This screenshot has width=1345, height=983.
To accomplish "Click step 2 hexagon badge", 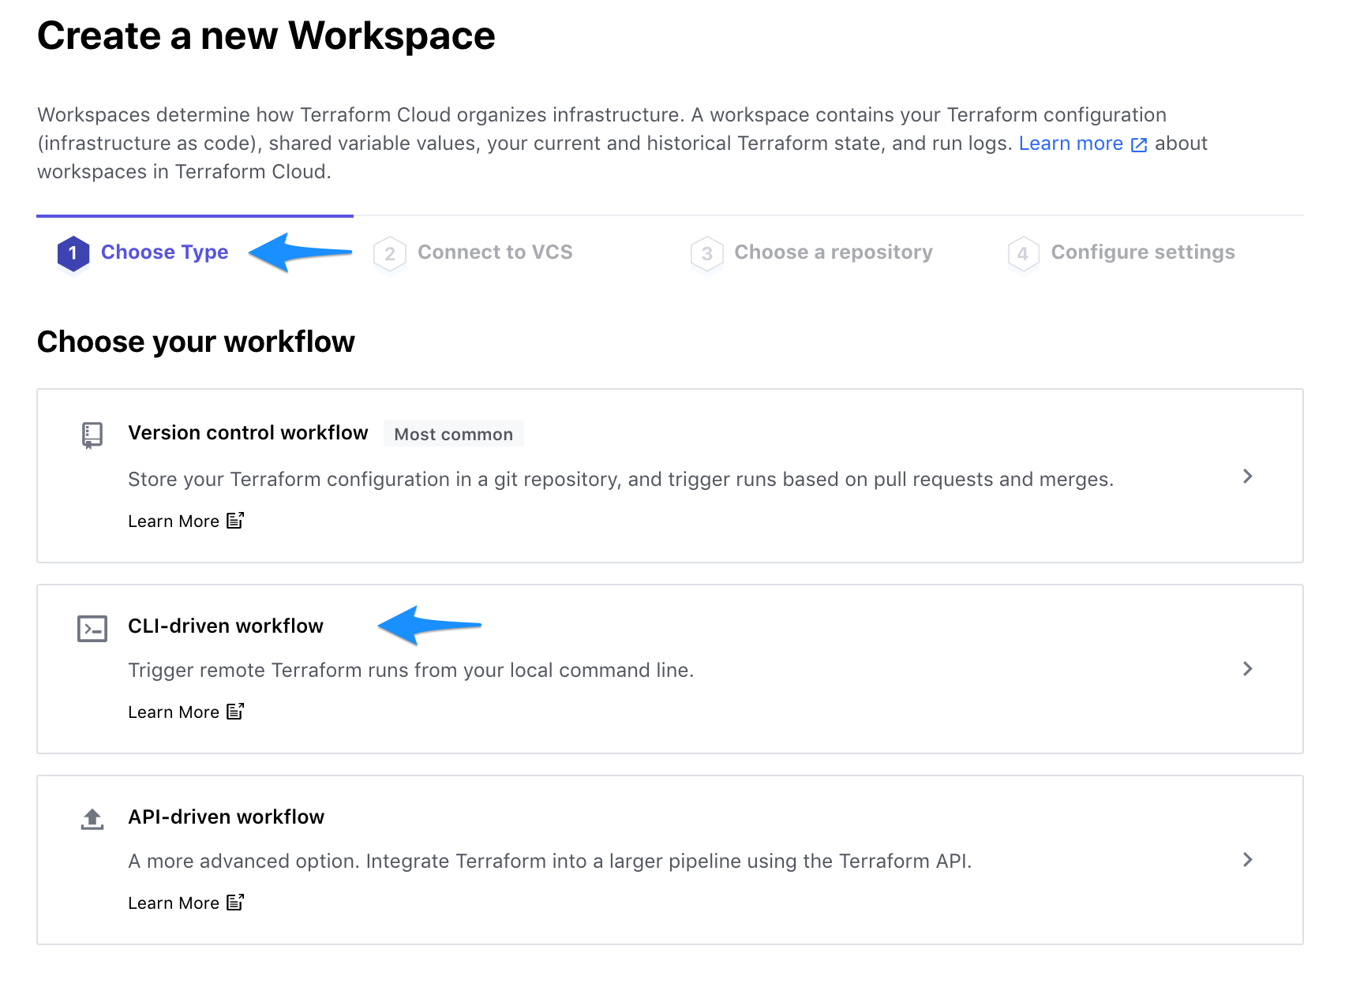I will [390, 253].
